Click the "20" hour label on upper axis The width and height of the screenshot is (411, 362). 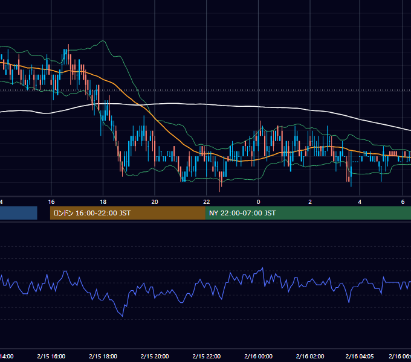point(155,202)
